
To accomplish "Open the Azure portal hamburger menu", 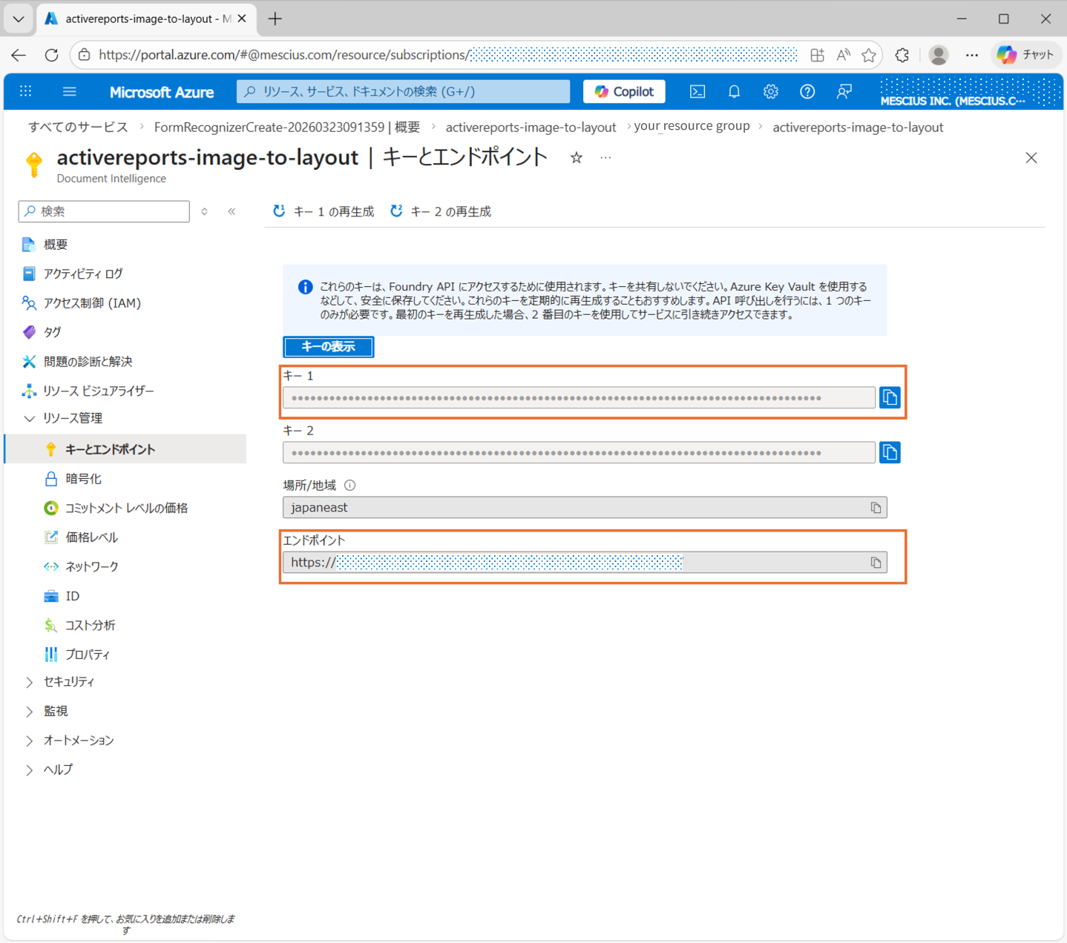I will point(70,91).
